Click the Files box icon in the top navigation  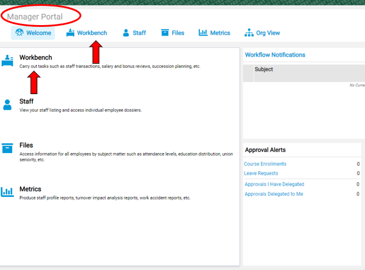pyautogui.click(x=165, y=33)
